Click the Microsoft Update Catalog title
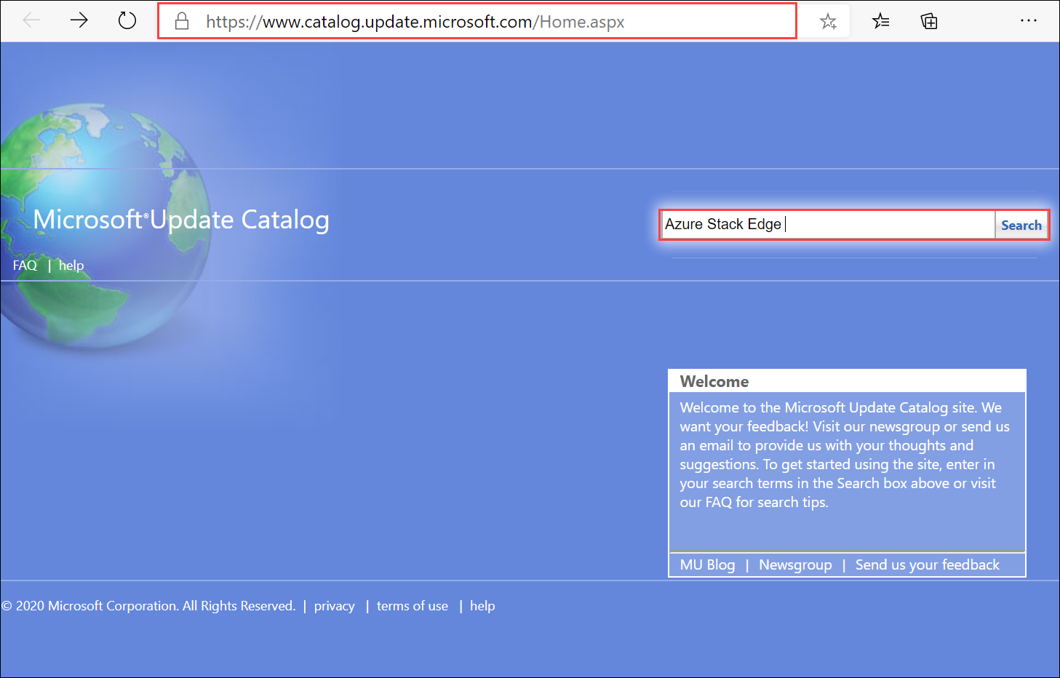The image size is (1060, 678). coord(181,220)
